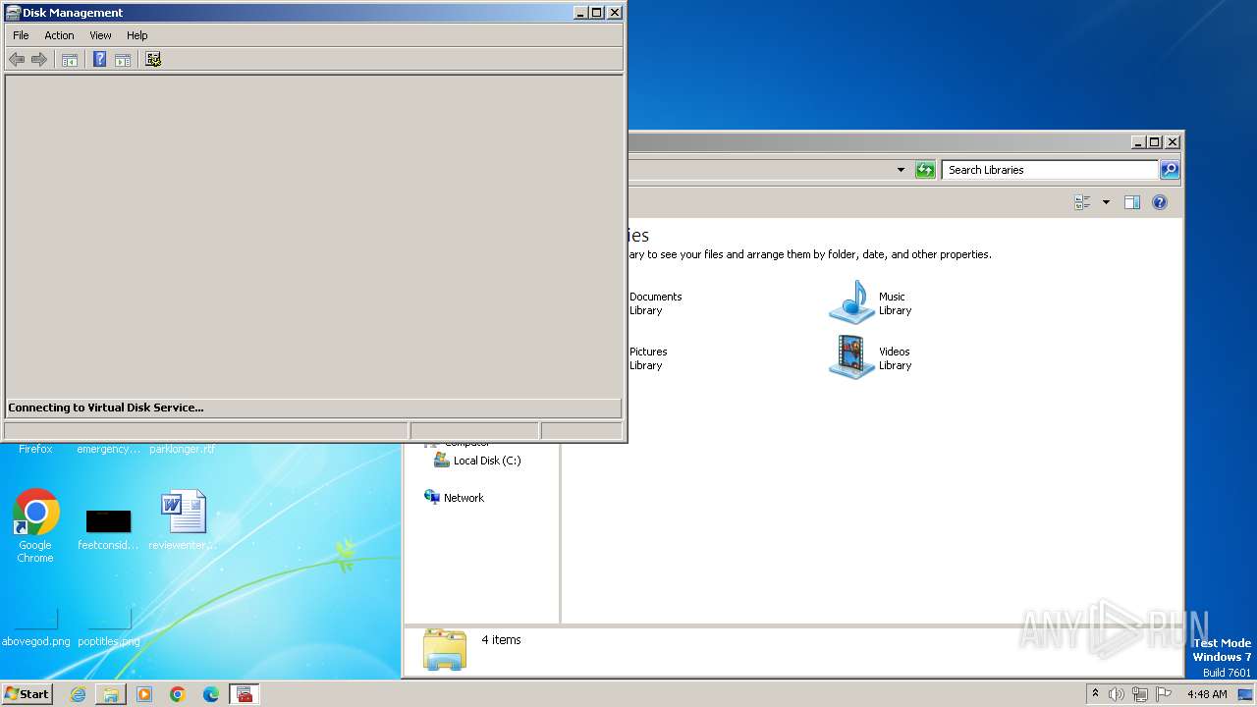
Task: Open the File menu
Action: pos(21,35)
